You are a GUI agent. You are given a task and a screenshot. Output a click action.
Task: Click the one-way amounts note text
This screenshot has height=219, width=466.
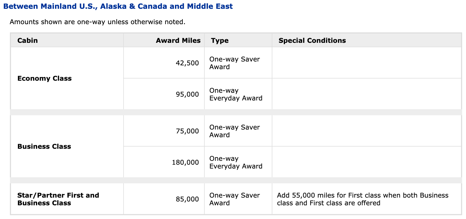coord(97,22)
